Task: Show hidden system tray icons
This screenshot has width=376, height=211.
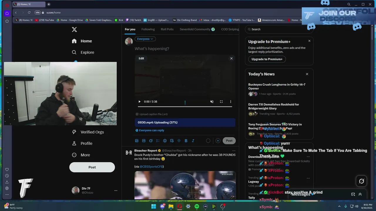Action: 339,207
